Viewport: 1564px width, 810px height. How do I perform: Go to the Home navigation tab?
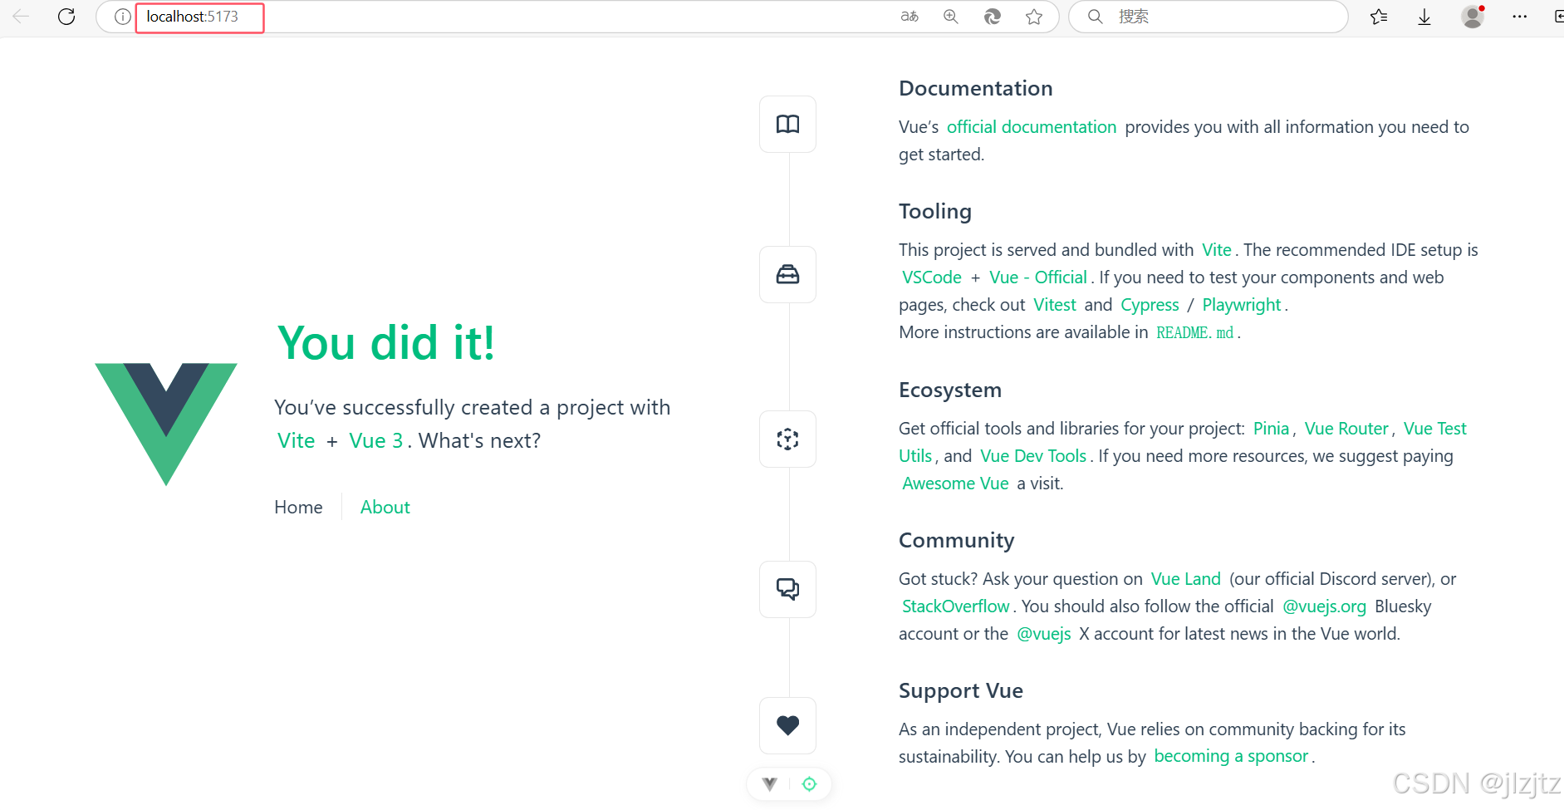click(x=298, y=507)
